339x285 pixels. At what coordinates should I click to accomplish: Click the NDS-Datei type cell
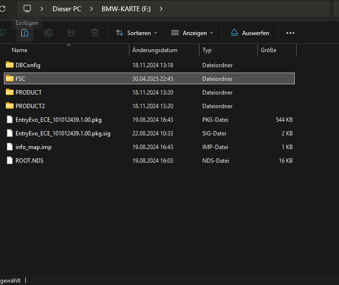pyautogui.click(x=215, y=160)
